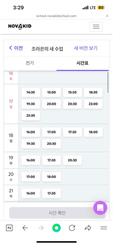Close the in-app browser with X
The image size is (113, 245).
point(107,16)
